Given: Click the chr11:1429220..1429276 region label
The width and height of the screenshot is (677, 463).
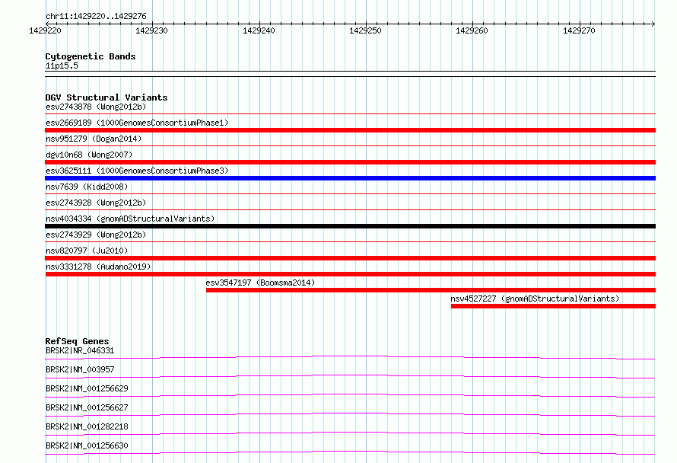Looking at the screenshot, I should pyautogui.click(x=96, y=16).
